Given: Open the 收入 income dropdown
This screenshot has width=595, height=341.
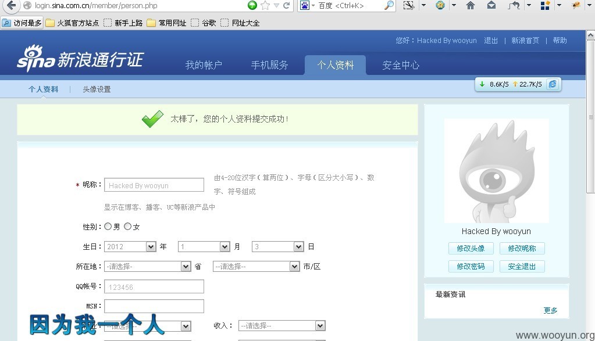Looking at the screenshot, I should coord(282,325).
